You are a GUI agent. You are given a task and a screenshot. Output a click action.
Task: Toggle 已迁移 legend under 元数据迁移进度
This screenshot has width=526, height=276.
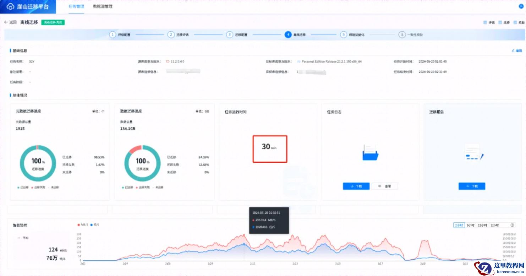(x=23, y=187)
